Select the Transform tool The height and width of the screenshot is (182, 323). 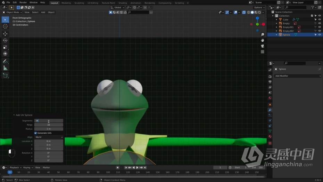pyautogui.click(x=5, y=54)
